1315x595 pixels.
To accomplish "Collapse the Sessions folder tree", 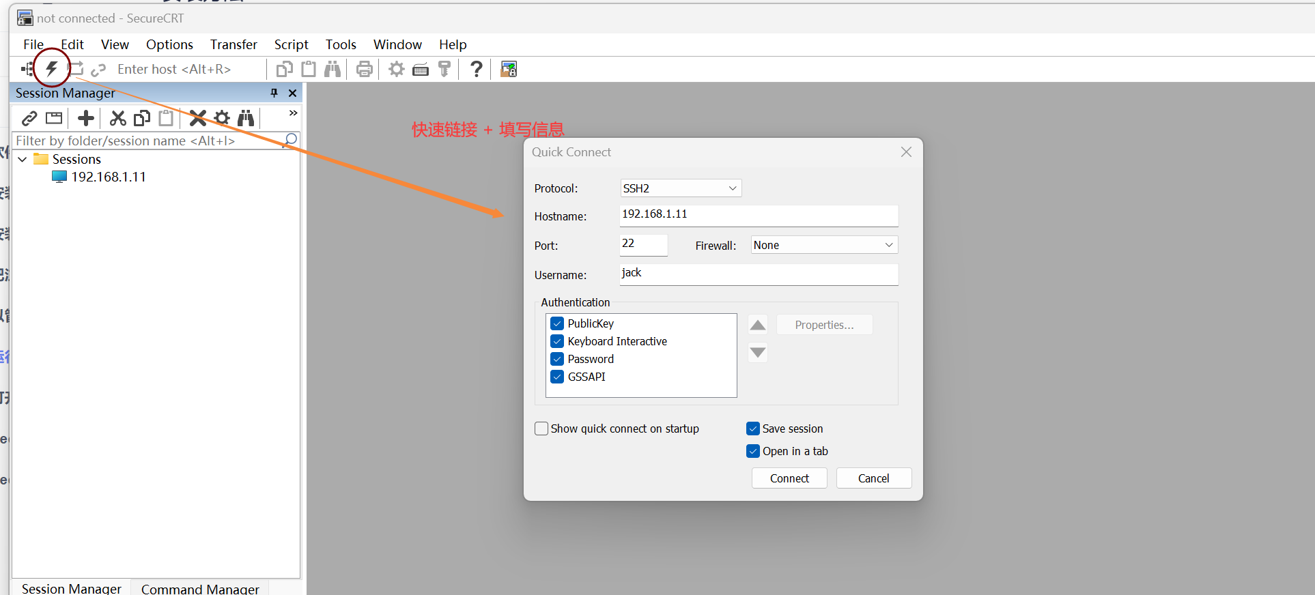I will [23, 159].
